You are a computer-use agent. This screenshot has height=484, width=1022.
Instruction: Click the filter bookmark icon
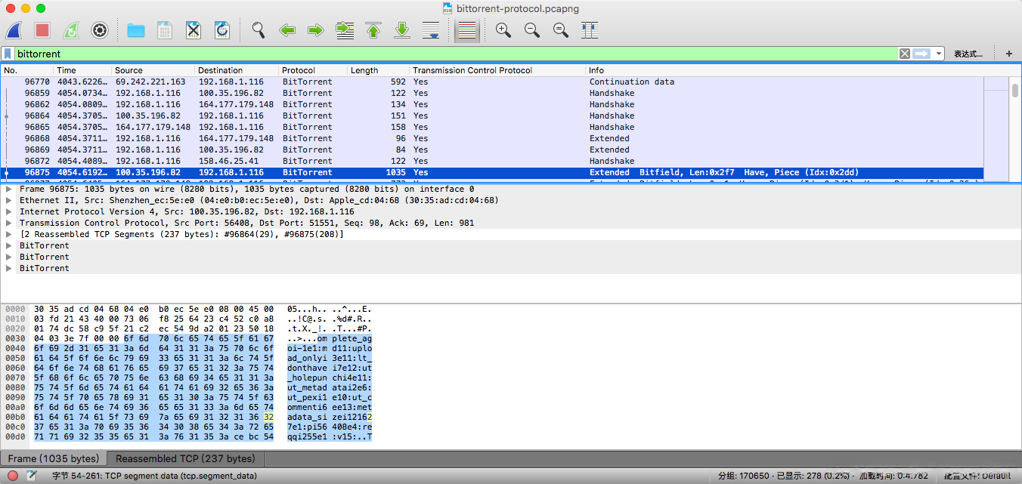[x=8, y=54]
